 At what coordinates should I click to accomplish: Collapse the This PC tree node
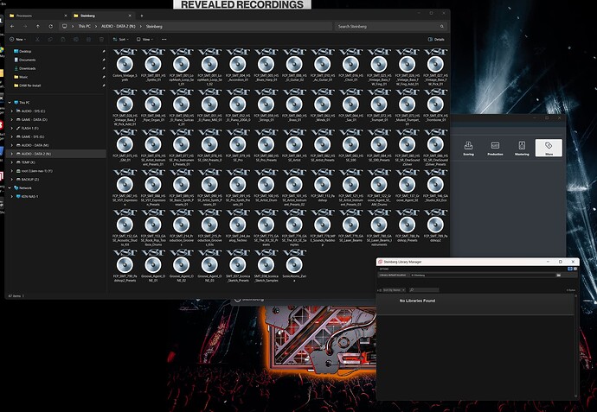10,103
